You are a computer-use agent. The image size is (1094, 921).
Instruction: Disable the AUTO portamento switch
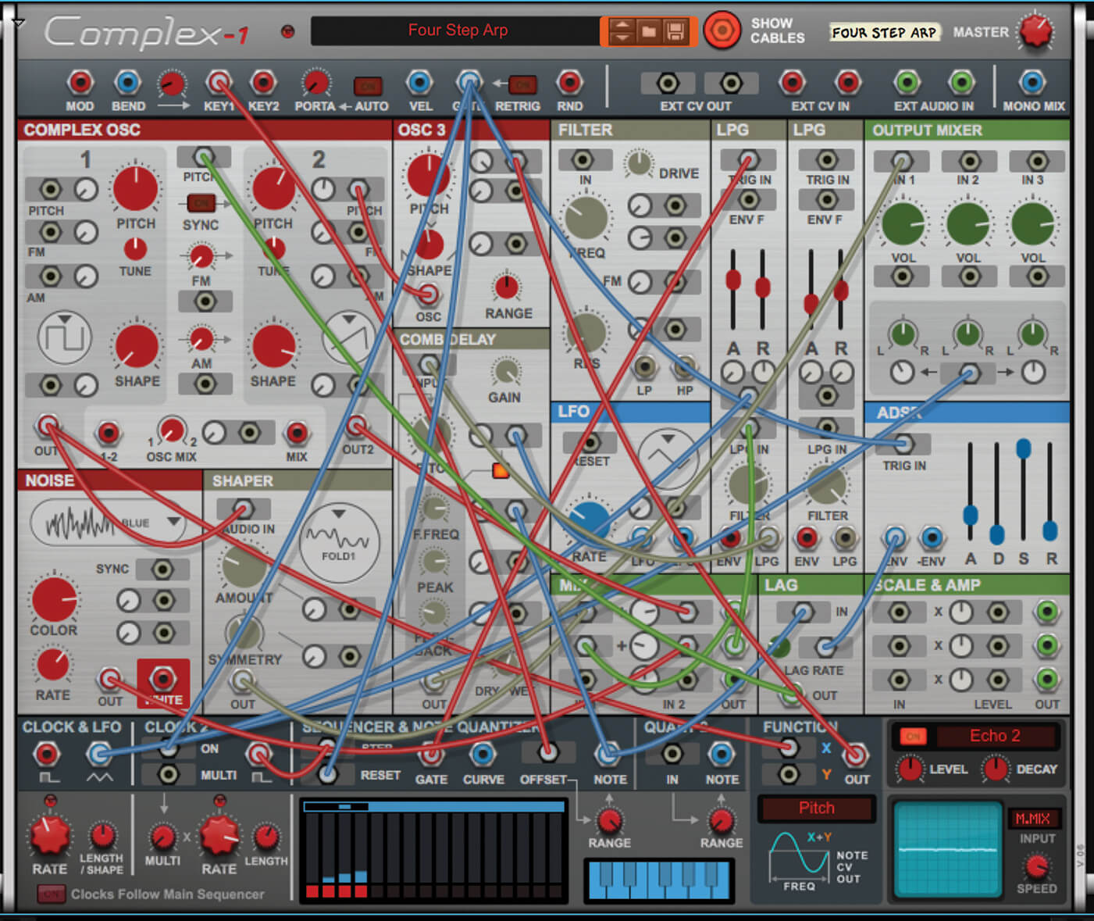click(367, 86)
